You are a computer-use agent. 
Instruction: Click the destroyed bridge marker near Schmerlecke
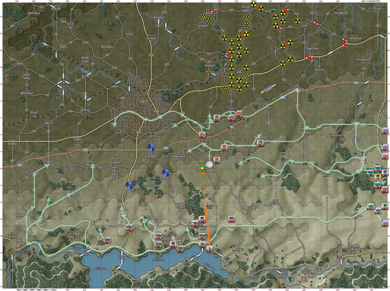(x=308, y=57)
